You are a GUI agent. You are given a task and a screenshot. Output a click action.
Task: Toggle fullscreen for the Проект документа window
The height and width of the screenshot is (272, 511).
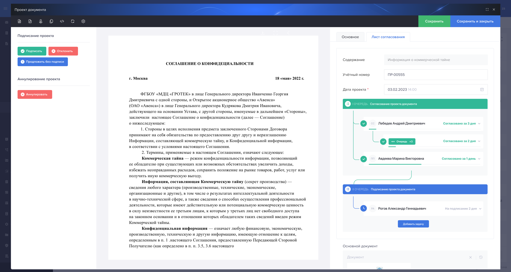coord(487,10)
